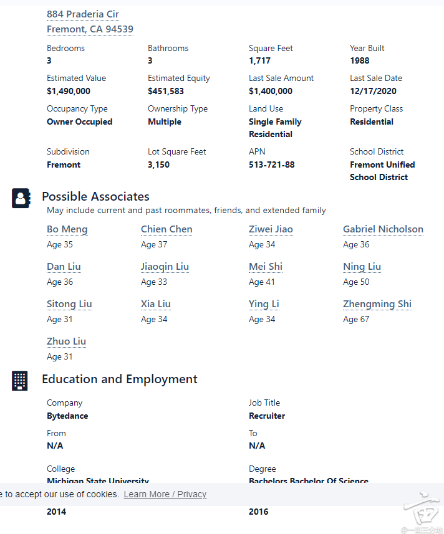The width and height of the screenshot is (444, 534).
Task: Select associate Ziwei Jiao
Action: pyautogui.click(x=271, y=229)
